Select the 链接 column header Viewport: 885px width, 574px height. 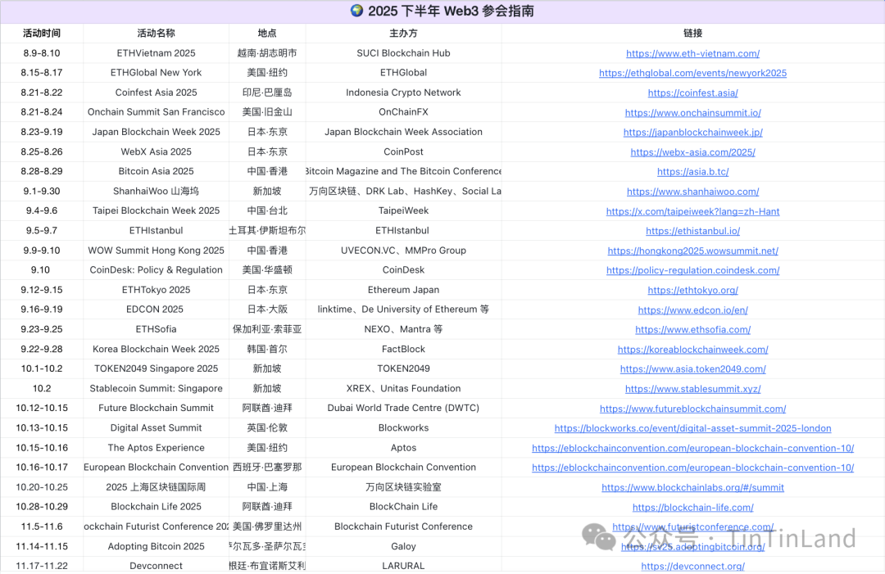point(692,34)
